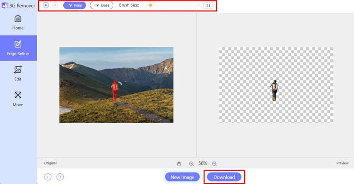Go to the next image arrow

60,177
